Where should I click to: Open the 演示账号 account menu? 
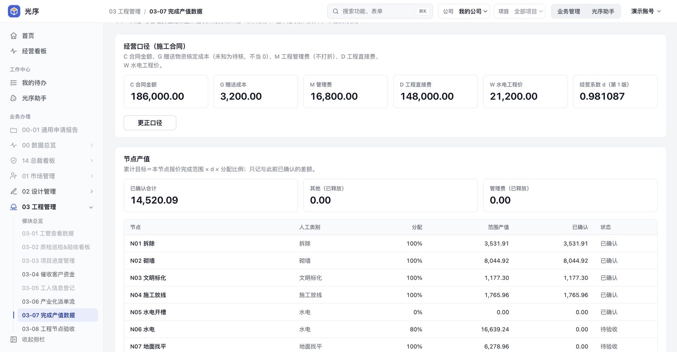[x=646, y=11]
